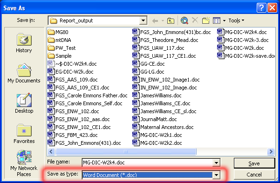
Task: Open My Network Places
Action: [x=24, y=163]
